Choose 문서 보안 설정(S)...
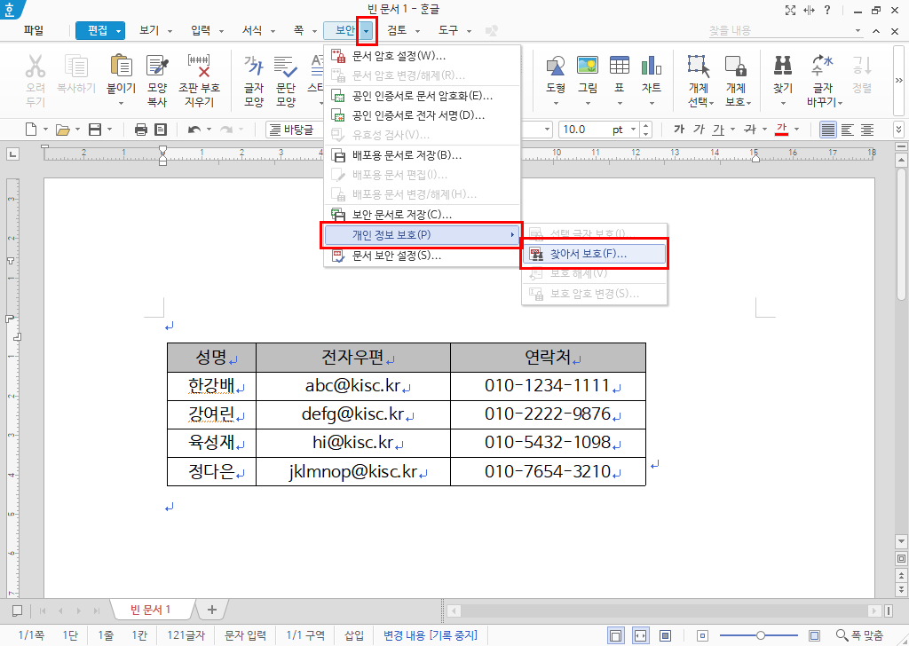Screen dimensions: 909x646 coord(422,256)
